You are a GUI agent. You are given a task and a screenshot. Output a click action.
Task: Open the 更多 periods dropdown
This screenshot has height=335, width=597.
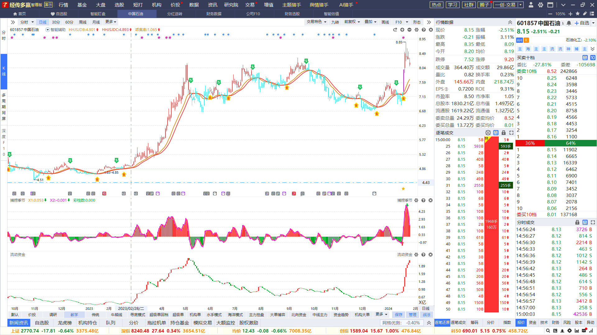pyautogui.click(x=111, y=22)
